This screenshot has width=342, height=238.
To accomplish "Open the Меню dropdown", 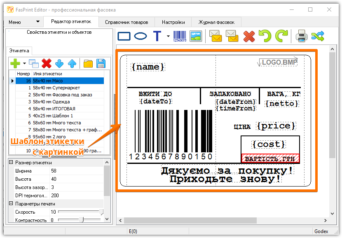I will [24, 22].
